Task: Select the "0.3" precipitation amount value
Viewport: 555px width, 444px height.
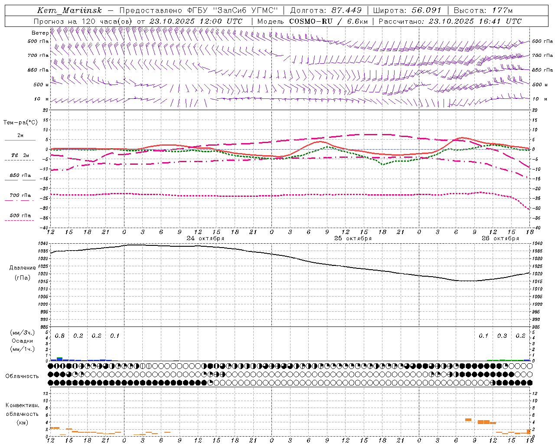Action: pos(502,336)
